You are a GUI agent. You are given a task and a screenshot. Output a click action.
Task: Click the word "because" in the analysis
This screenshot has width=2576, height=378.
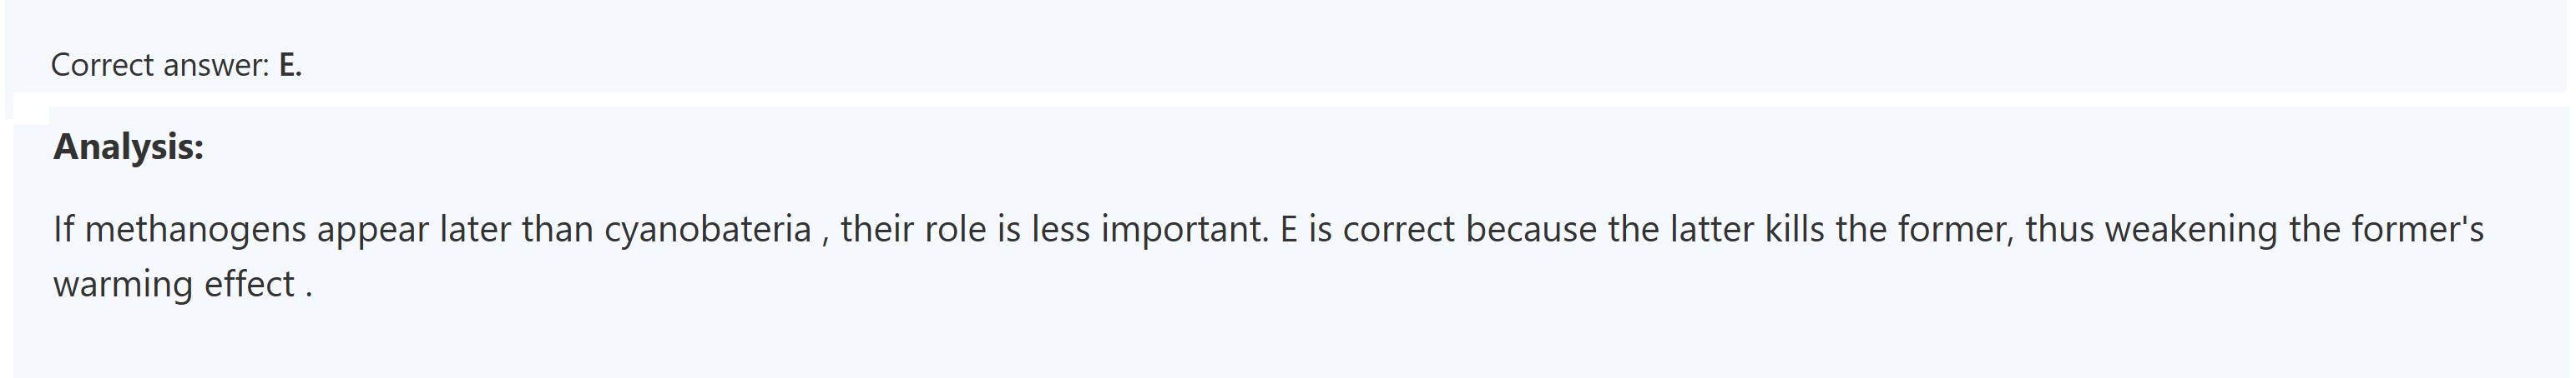point(1531,230)
